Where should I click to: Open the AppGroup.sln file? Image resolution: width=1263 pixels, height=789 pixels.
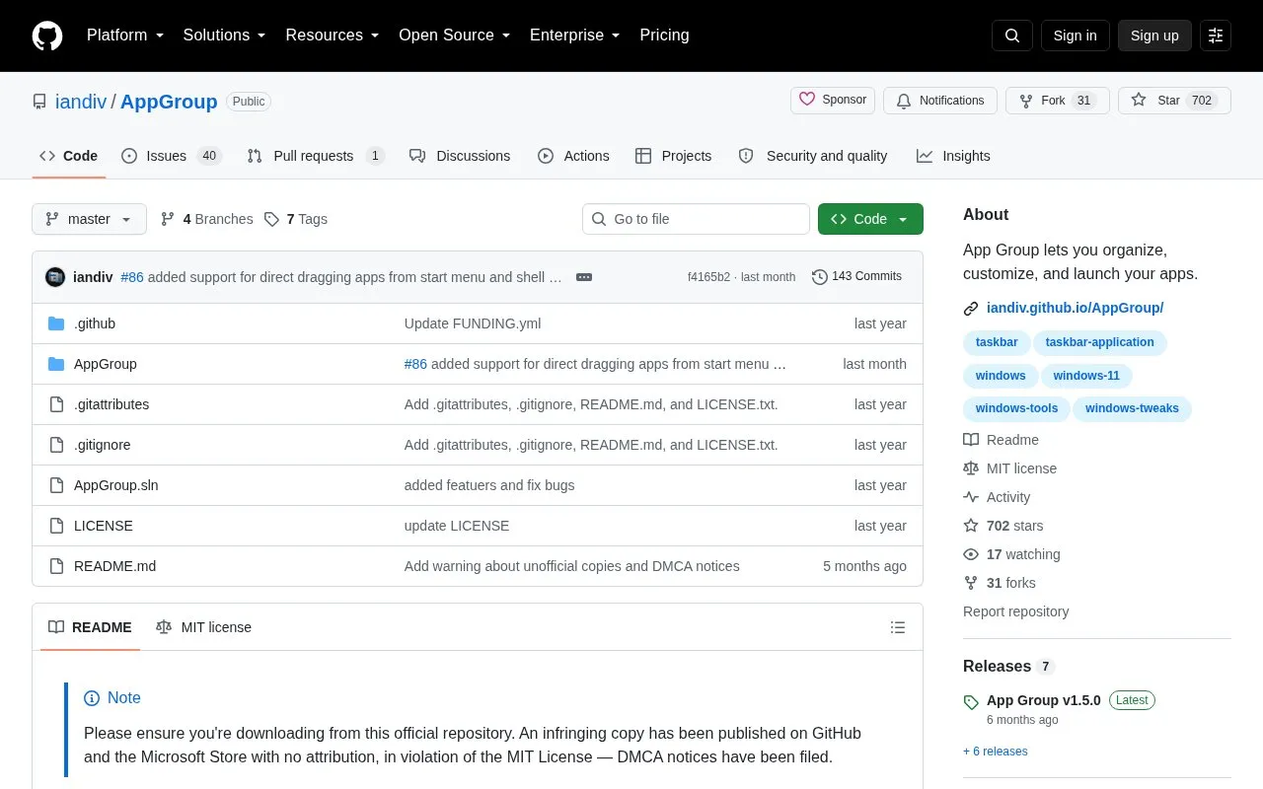point(116,485)
